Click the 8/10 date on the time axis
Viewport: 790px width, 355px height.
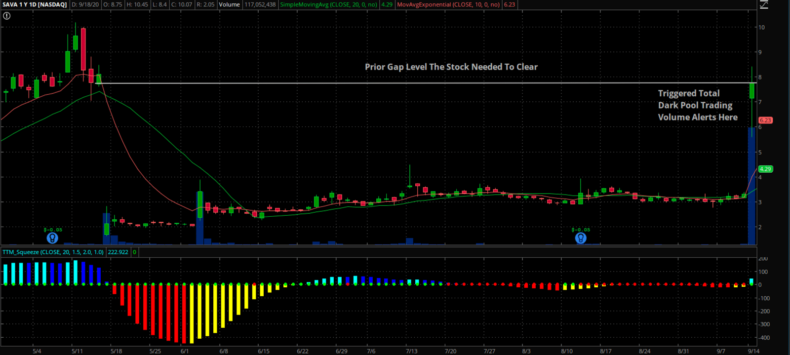pos(567,351)
